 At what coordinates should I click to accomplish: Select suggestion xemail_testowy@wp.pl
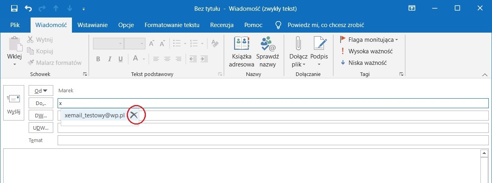click(x=94, y=115)
